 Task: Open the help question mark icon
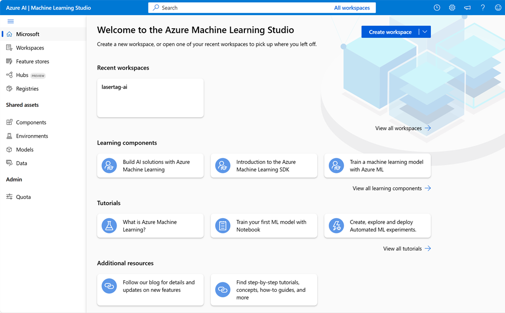click(x=483, y=8)
